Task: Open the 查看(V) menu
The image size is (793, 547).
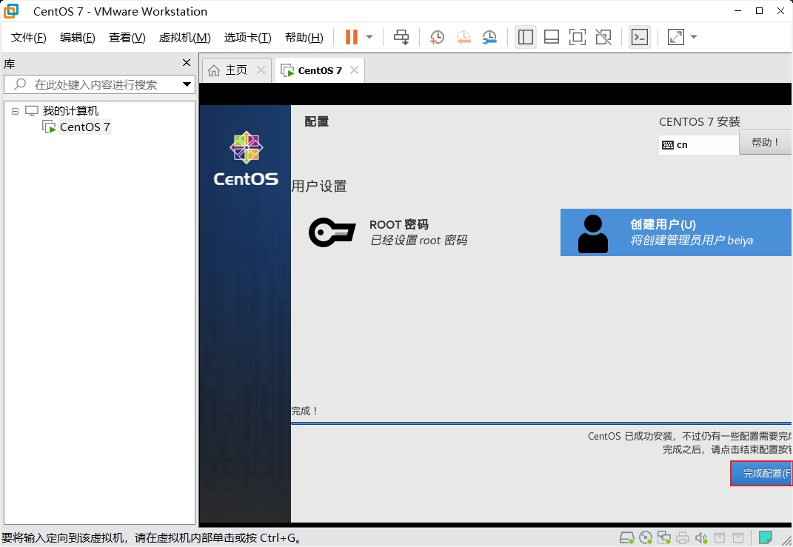Action: (x=127, y=38)
